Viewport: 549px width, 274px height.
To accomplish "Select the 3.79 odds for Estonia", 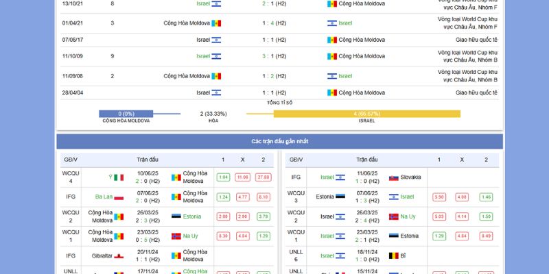I will (263, 216).
